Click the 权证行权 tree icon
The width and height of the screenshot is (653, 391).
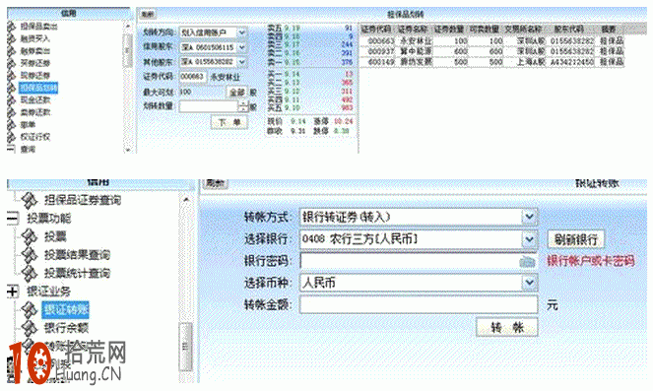click(x=12, y=137)
